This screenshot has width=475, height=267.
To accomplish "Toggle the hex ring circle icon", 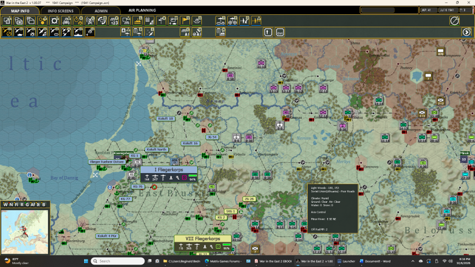I will point(54,21).
